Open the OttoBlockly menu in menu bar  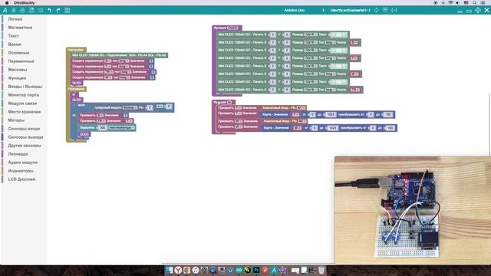(x=24, y=2)
